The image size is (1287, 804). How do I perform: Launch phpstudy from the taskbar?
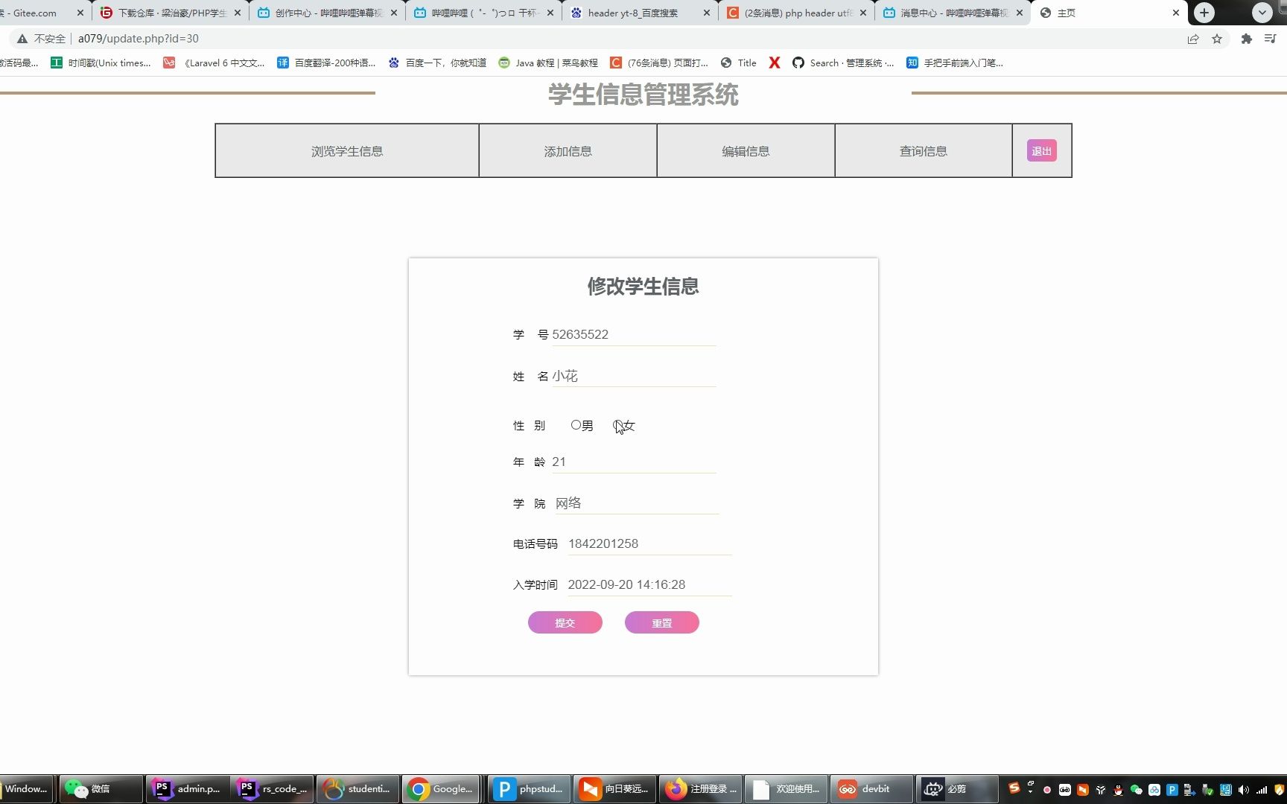529,789
